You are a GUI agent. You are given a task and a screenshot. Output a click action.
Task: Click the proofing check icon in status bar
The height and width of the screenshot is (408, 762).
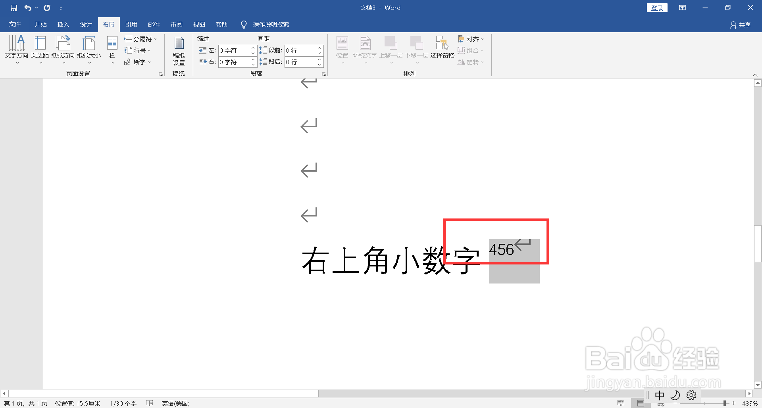coord(150,403)
